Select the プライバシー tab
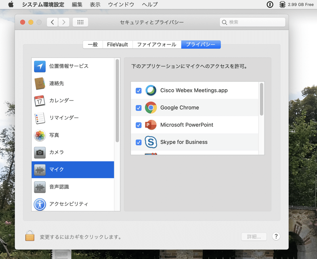The height and width of the screenshot is (259, 317). pos(201,44)
